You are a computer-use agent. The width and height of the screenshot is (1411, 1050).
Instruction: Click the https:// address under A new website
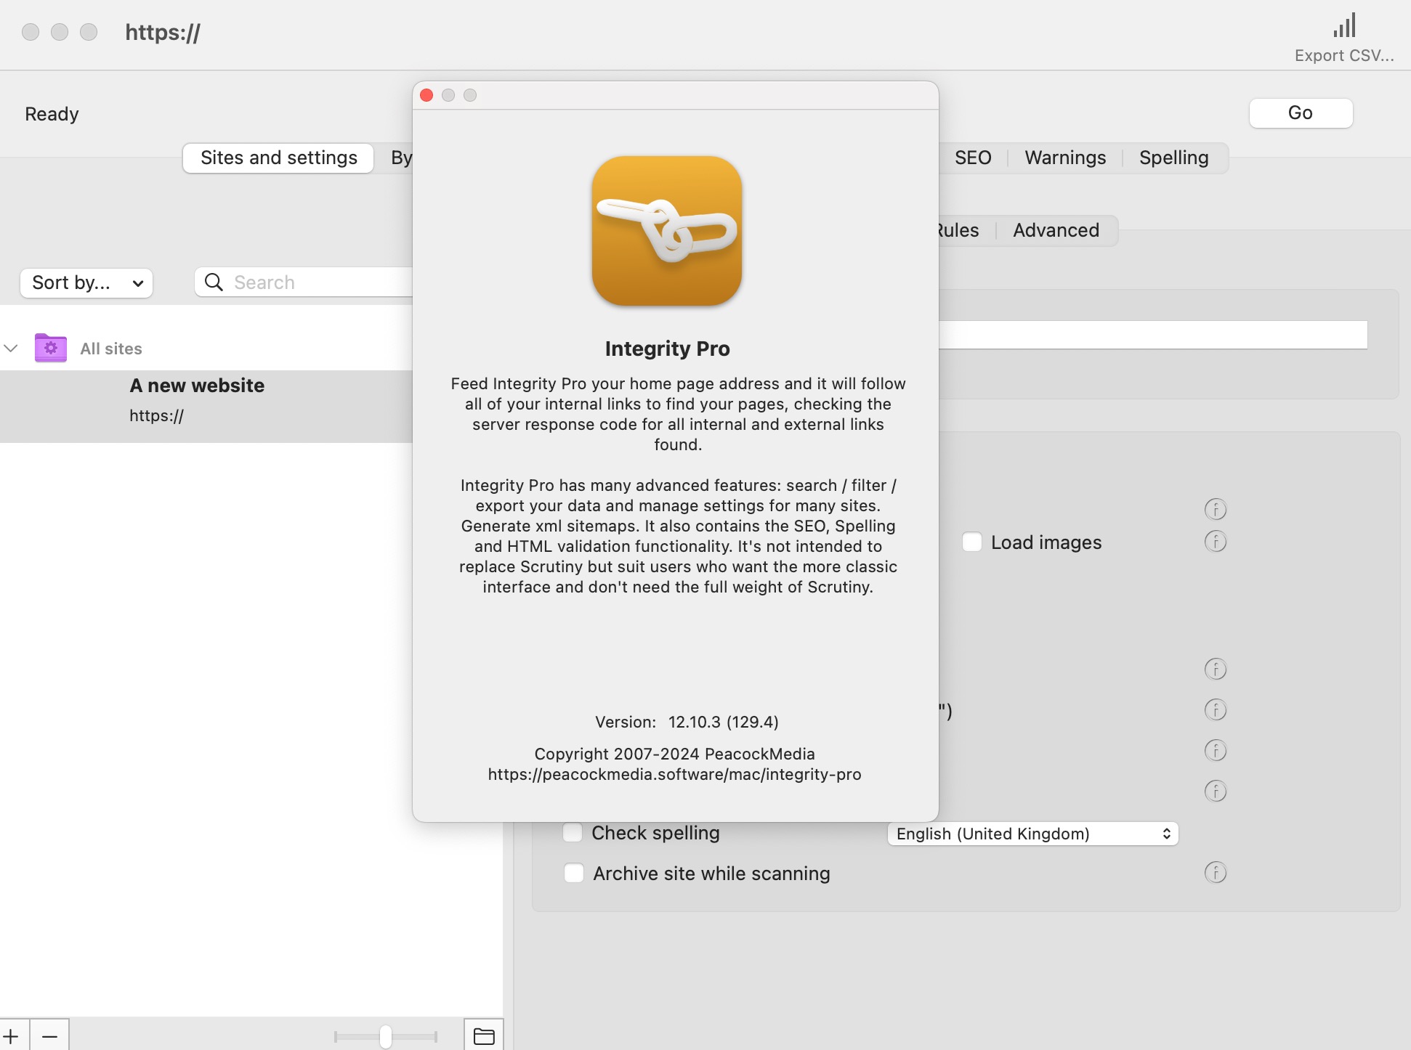[x=156, y=415]
